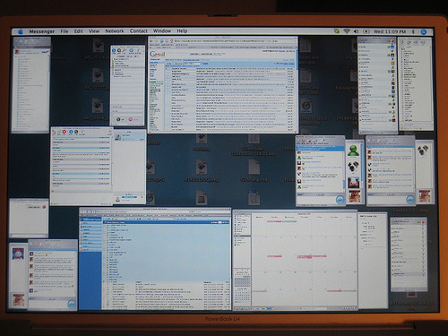This screenshot has width=448, height=336.
Task: Open the View menu
Action: [x=94, y=31]
